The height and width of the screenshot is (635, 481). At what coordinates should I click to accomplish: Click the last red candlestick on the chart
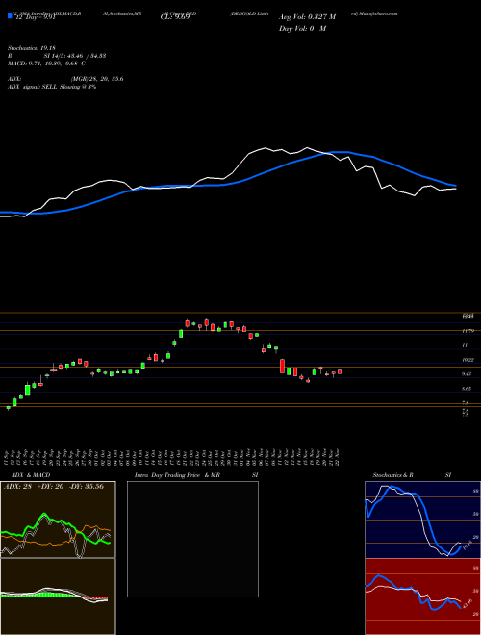click(x=340, y=371)
